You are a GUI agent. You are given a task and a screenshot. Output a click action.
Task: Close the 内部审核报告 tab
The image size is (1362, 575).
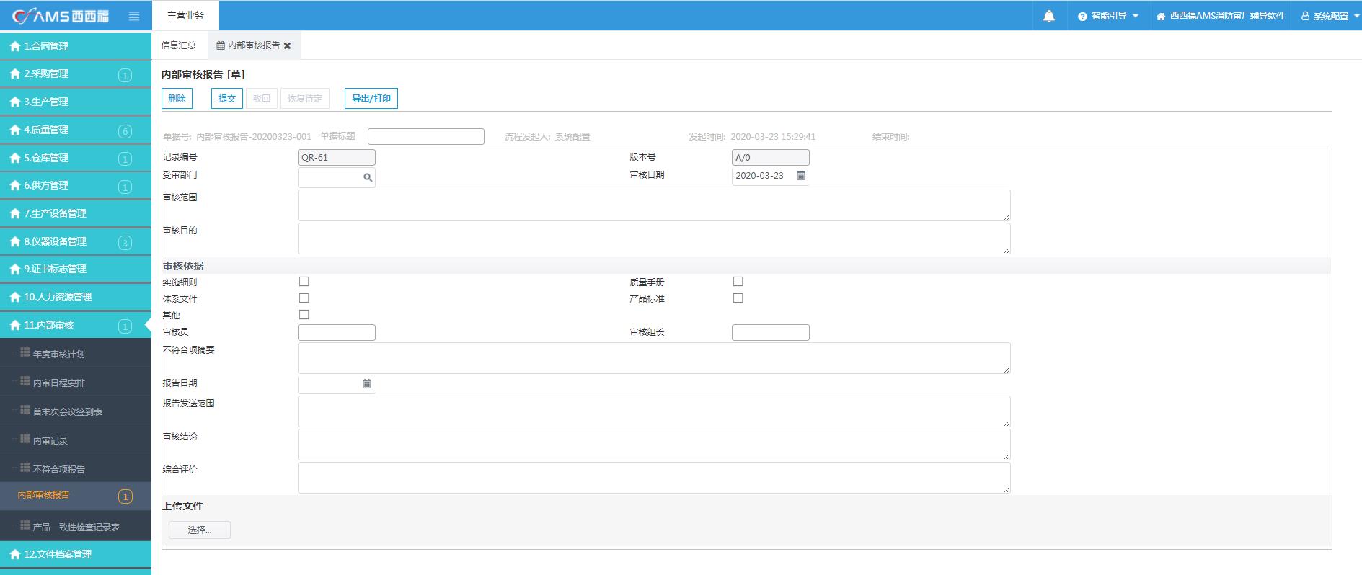pyautogui.click(x=287, y=45)
